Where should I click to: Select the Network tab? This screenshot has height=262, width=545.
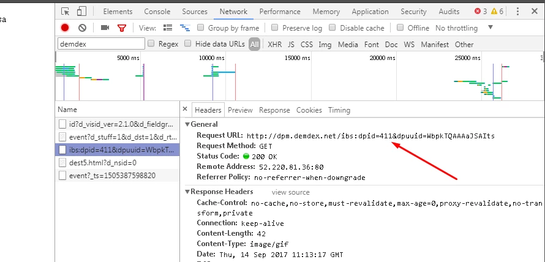pos(233,12)
